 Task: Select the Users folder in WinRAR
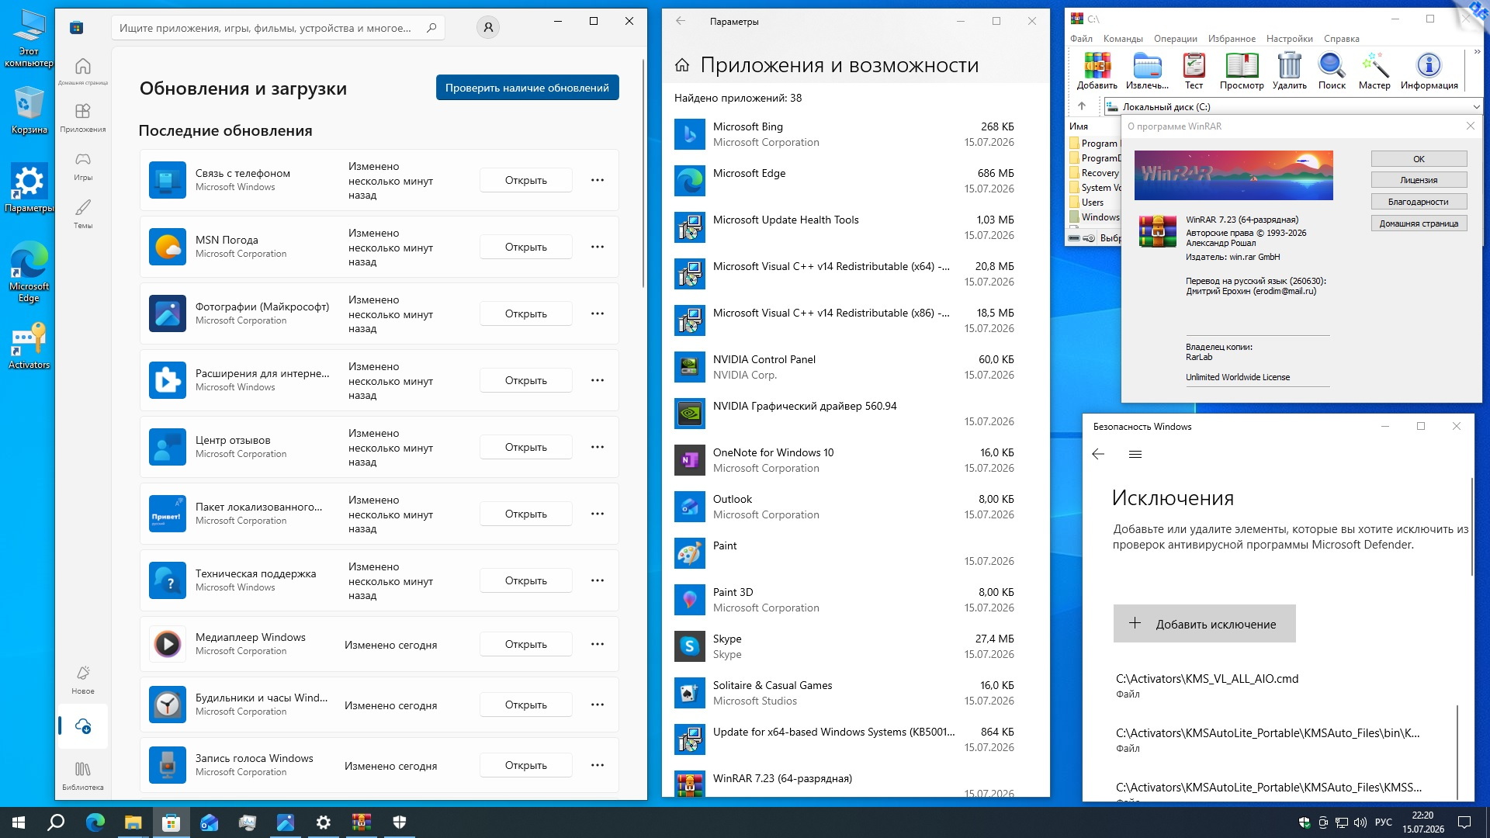(1086, 203)
